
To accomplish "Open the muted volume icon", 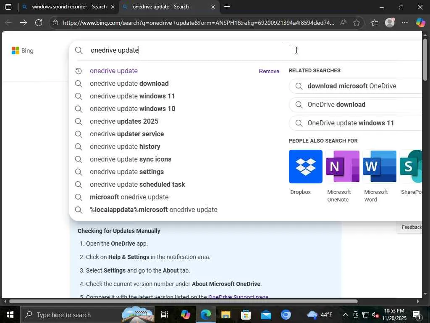I will [x=375, y=315].
